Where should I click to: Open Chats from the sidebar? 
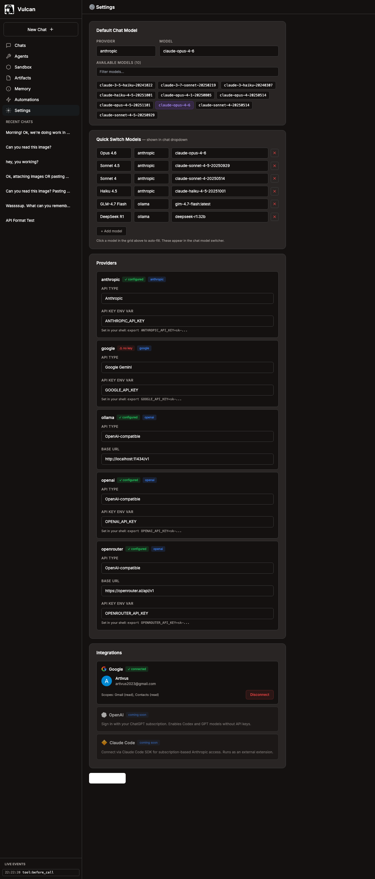tap(20, 45)
